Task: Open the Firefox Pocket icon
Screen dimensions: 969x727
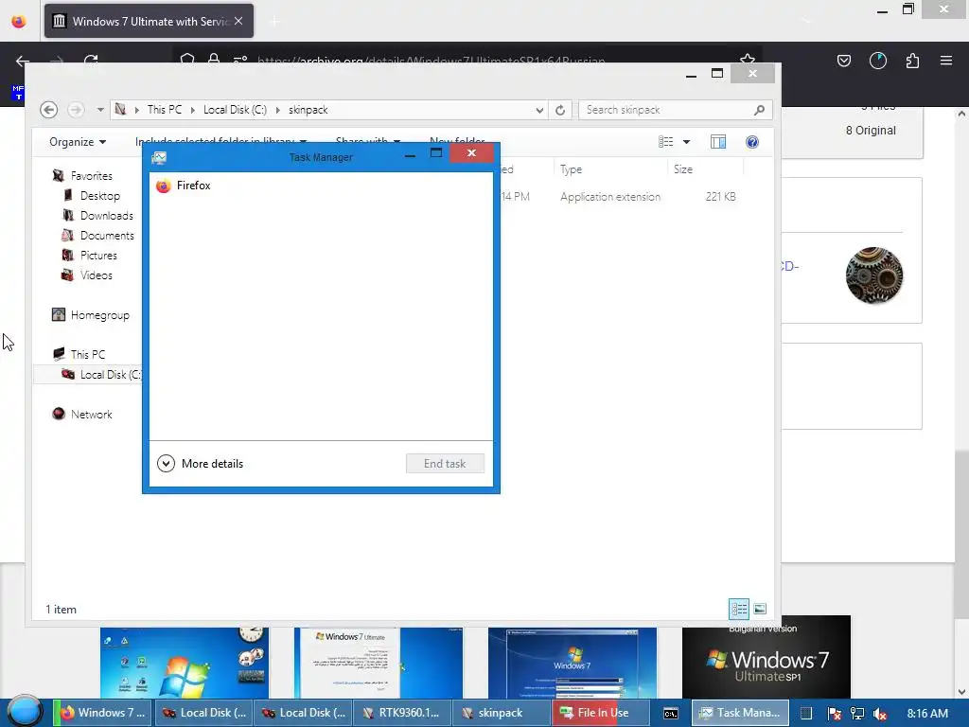Action: 843,61
